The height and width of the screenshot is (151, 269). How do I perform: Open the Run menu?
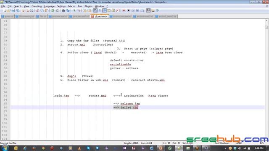(80, 6)
